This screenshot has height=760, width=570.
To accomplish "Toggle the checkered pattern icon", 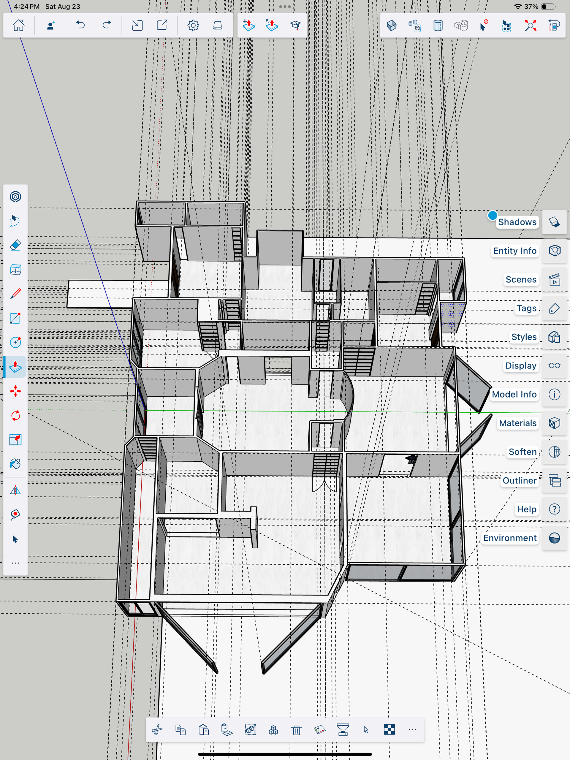I will click(389, 729).
